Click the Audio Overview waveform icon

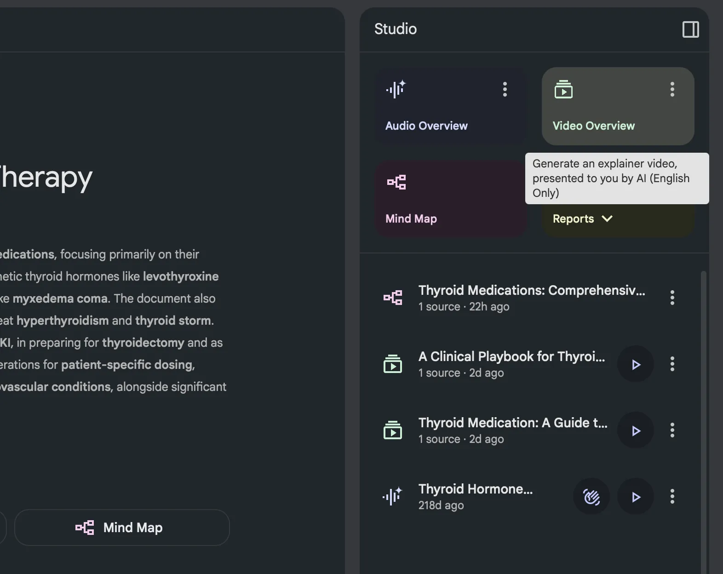pos(396,89)
